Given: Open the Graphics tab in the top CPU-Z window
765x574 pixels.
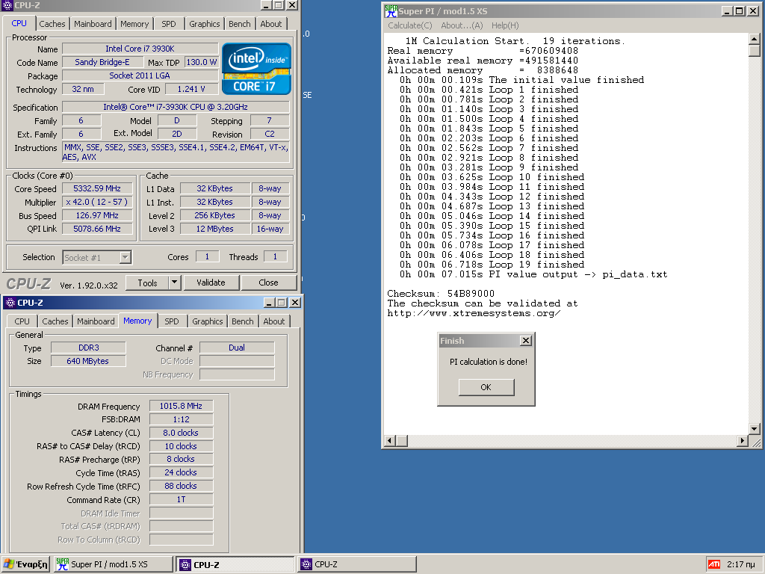Looking at the screenshot, I should (x=205, y=24).
